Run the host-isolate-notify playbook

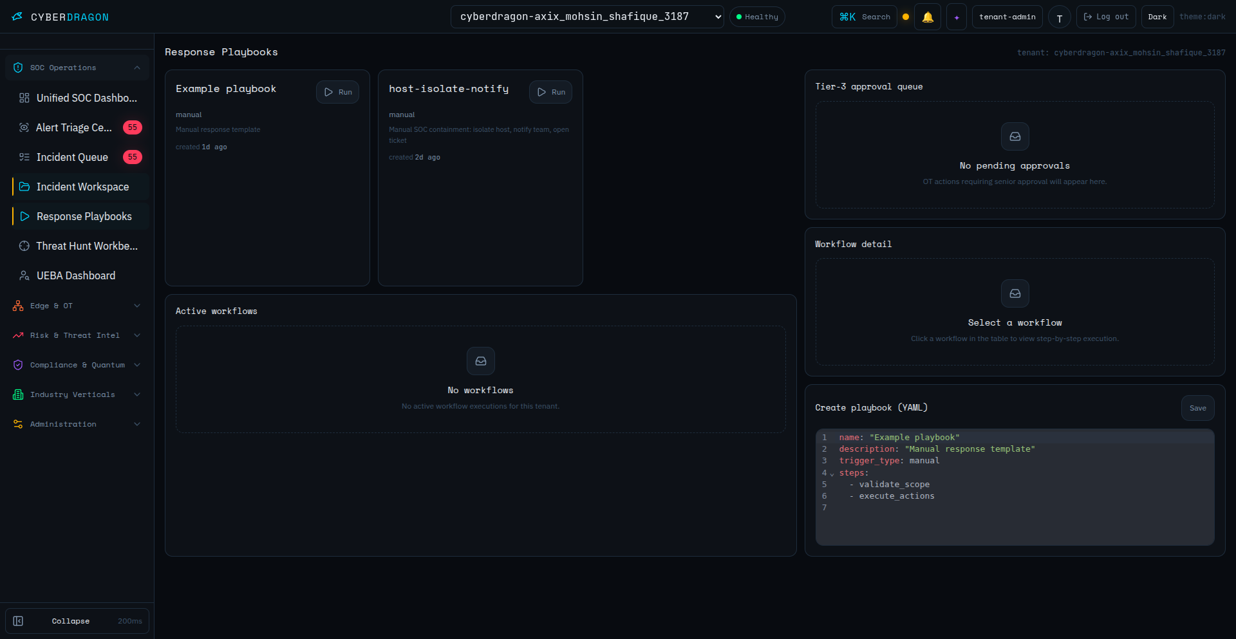(550, 92)
